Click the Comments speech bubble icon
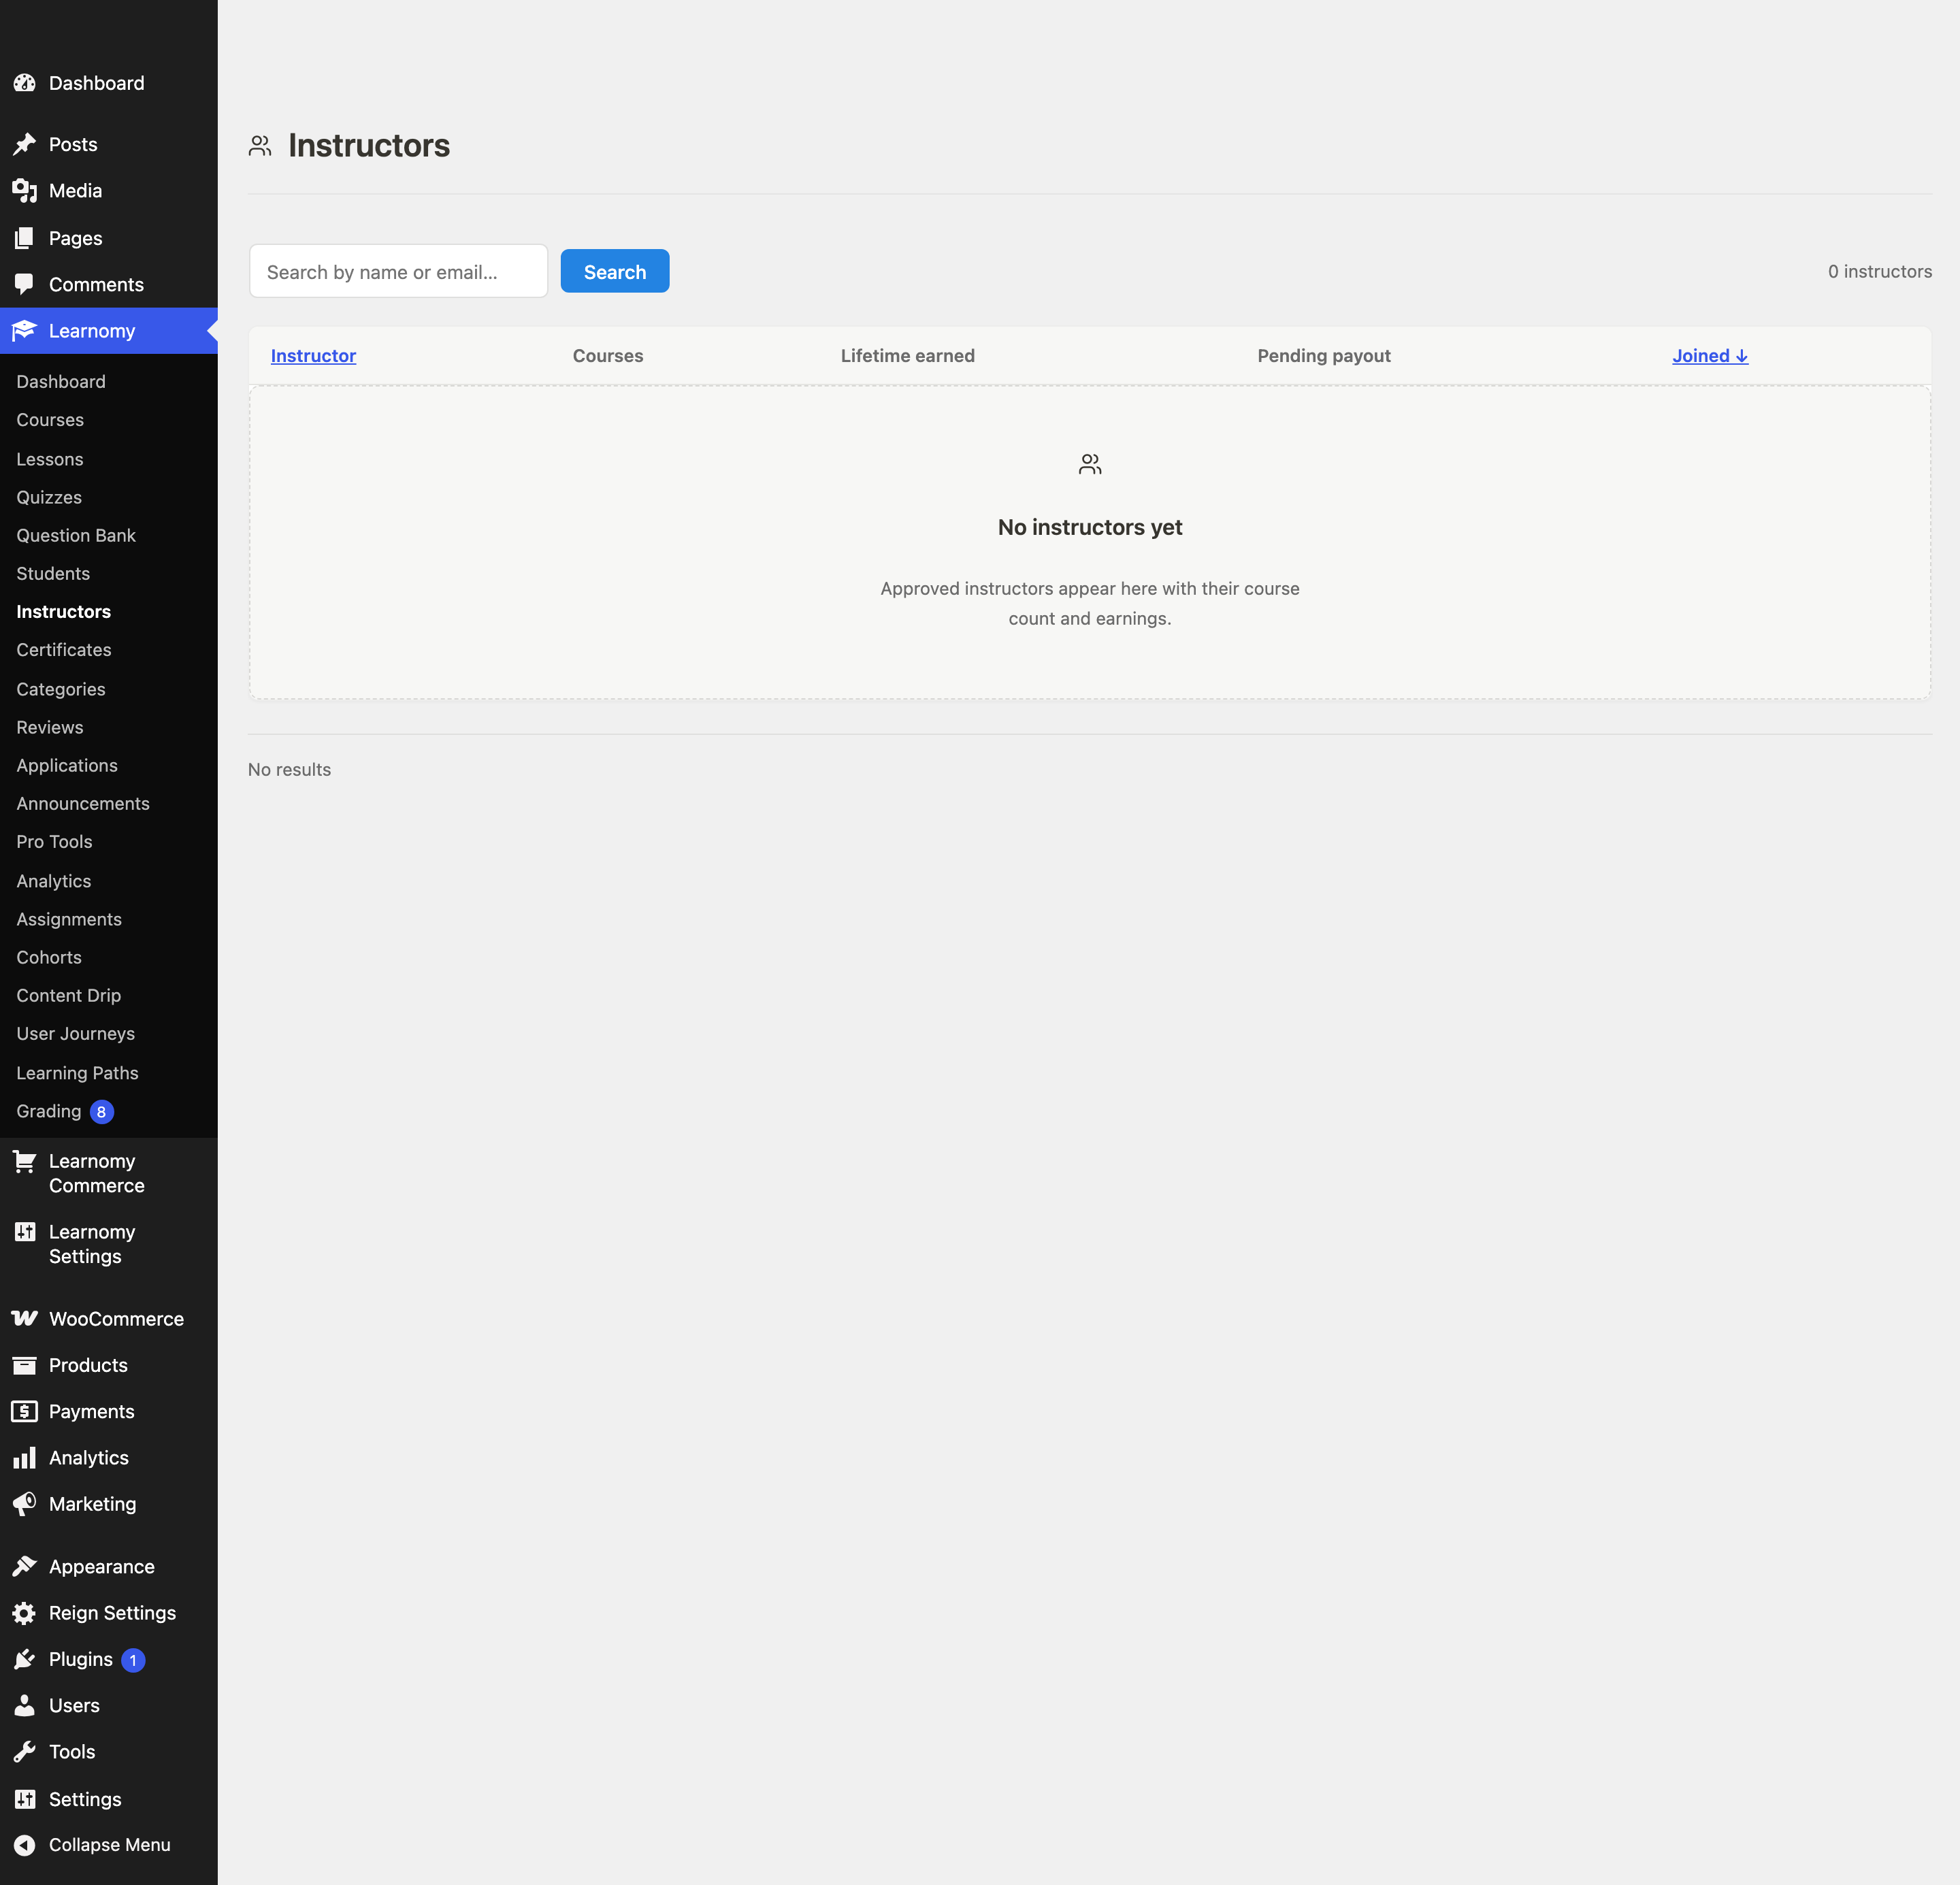 pos(24,285)
